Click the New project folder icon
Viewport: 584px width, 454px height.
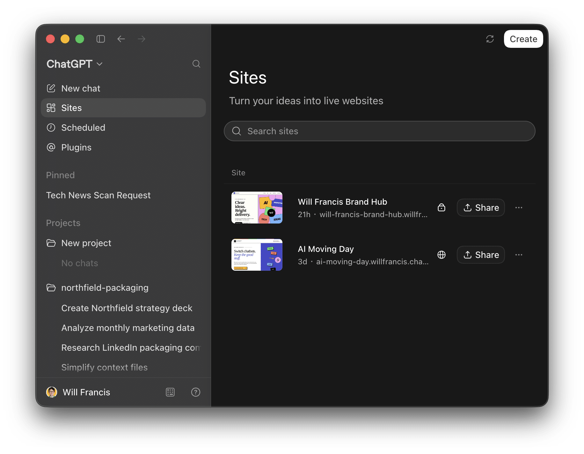[51, 243]
